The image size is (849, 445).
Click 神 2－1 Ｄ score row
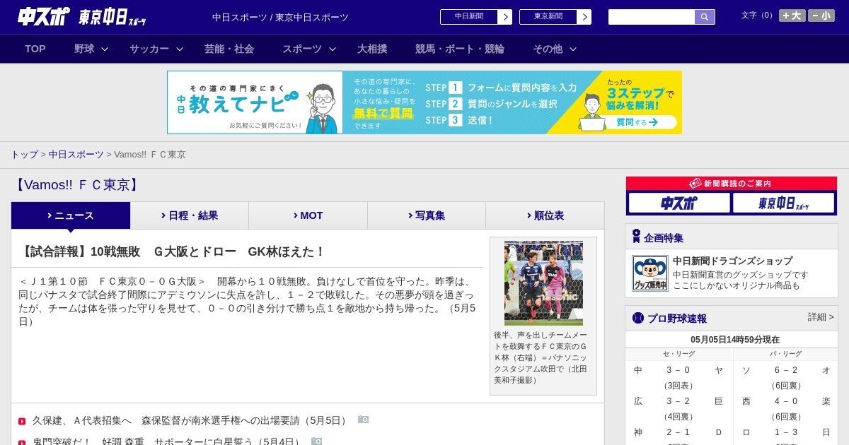678,432
